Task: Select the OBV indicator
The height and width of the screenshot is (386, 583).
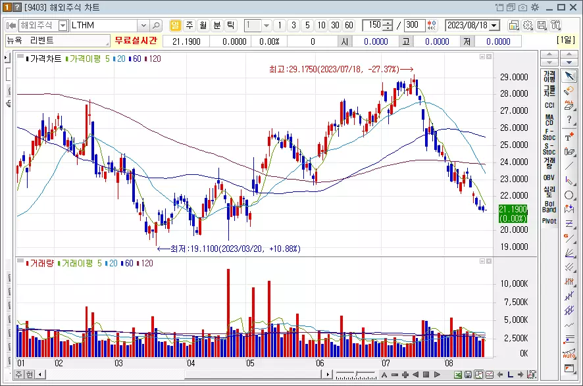Action: coord(549,178)
